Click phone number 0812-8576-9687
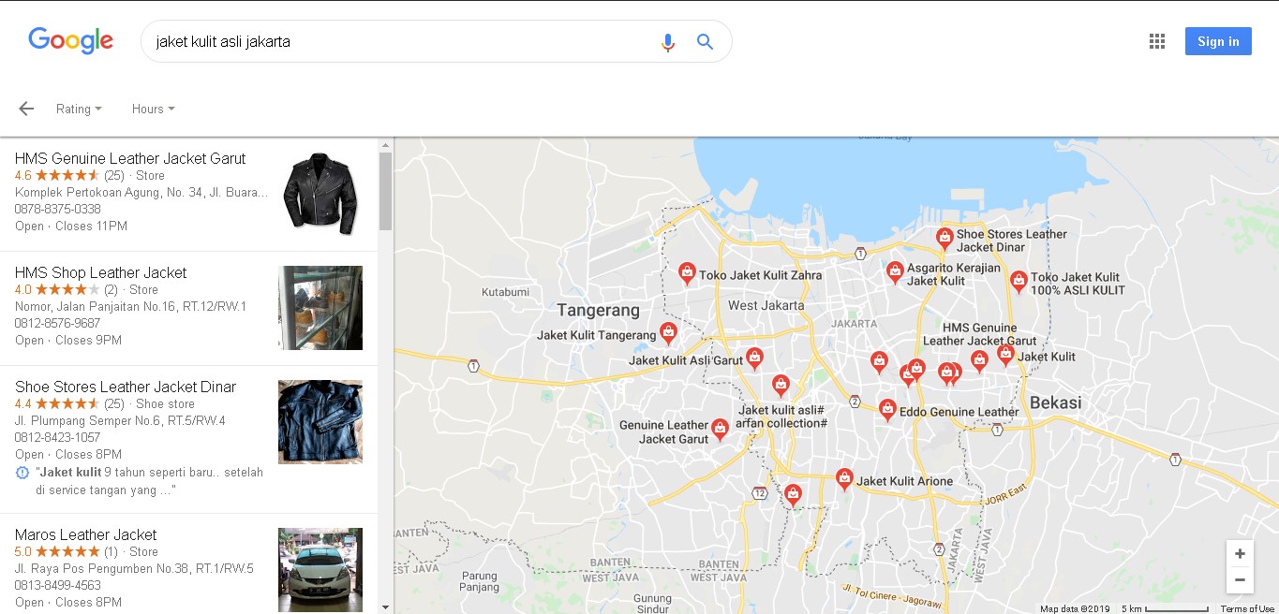1279x614 pixels. (x=58, y=323)
